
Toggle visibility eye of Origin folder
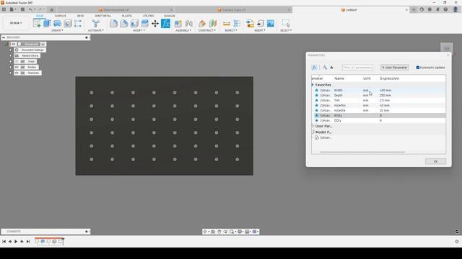[x=17, y=61]
